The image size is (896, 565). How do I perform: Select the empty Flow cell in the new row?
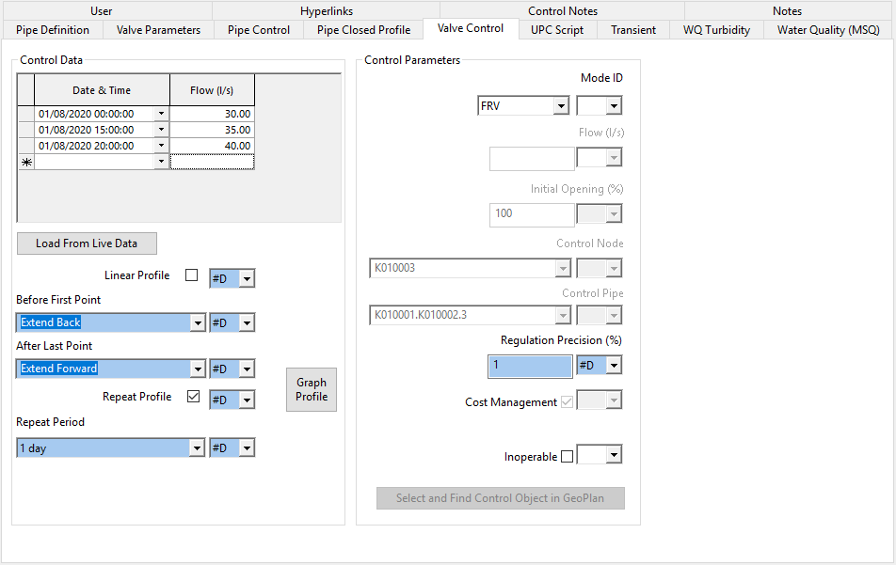click(x=211, y=161)
